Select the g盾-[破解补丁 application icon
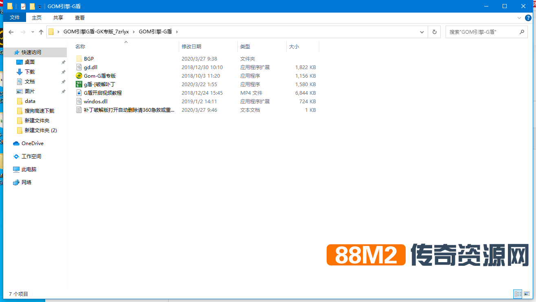The height and width of the screenshot is (302, 536). click(x=79, y=85)
